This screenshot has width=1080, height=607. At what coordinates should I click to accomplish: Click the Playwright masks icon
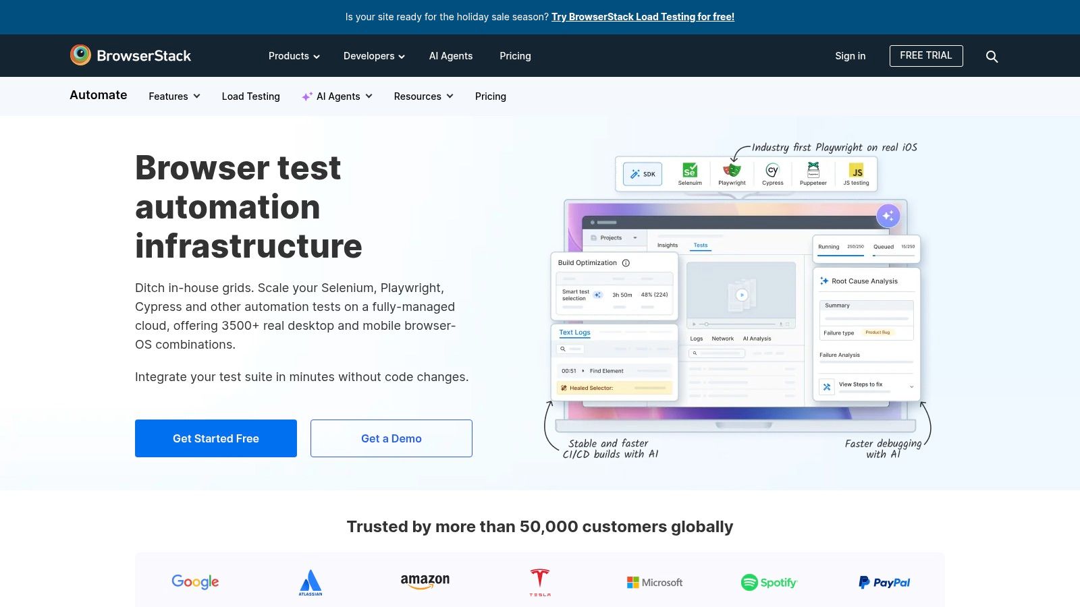[x=732, y=170]
